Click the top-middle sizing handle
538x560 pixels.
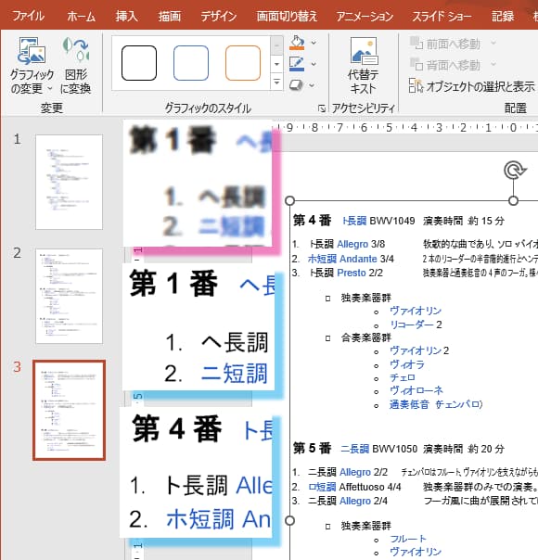(x=513, y=200)
